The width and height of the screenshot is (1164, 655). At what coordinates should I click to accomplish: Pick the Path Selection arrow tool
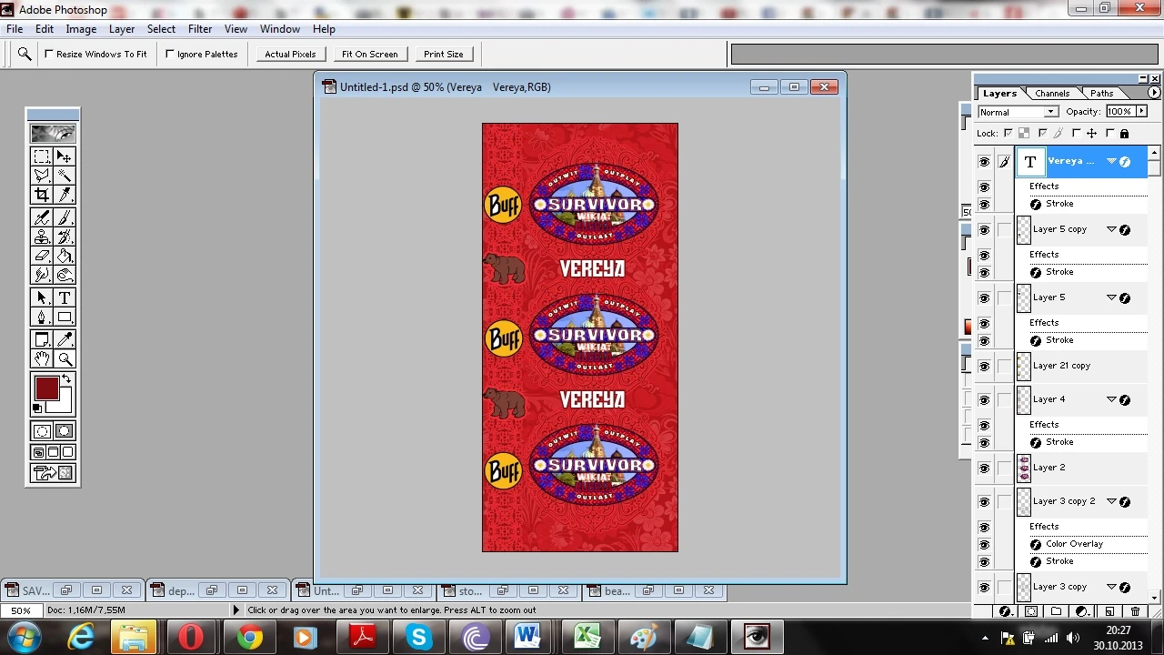(x=42, y=297)
